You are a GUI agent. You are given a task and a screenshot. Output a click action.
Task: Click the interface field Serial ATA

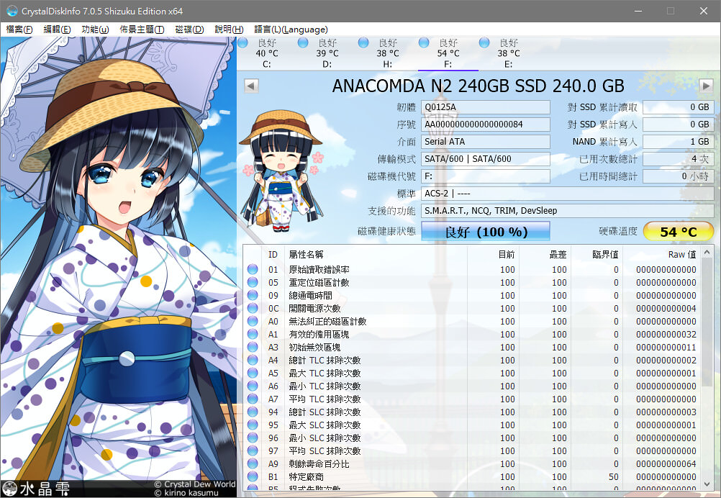pos(486,142)
